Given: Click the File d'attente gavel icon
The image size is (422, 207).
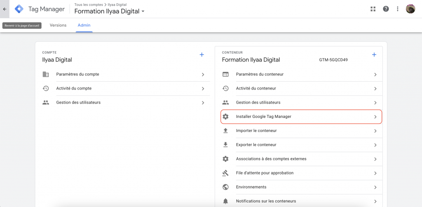Looking at the screenshot, I should click(x=225, y=173).
